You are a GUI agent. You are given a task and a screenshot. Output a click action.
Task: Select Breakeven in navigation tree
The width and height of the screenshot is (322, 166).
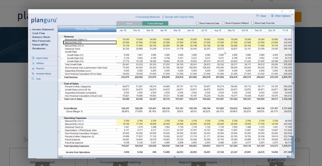point(39,49)
